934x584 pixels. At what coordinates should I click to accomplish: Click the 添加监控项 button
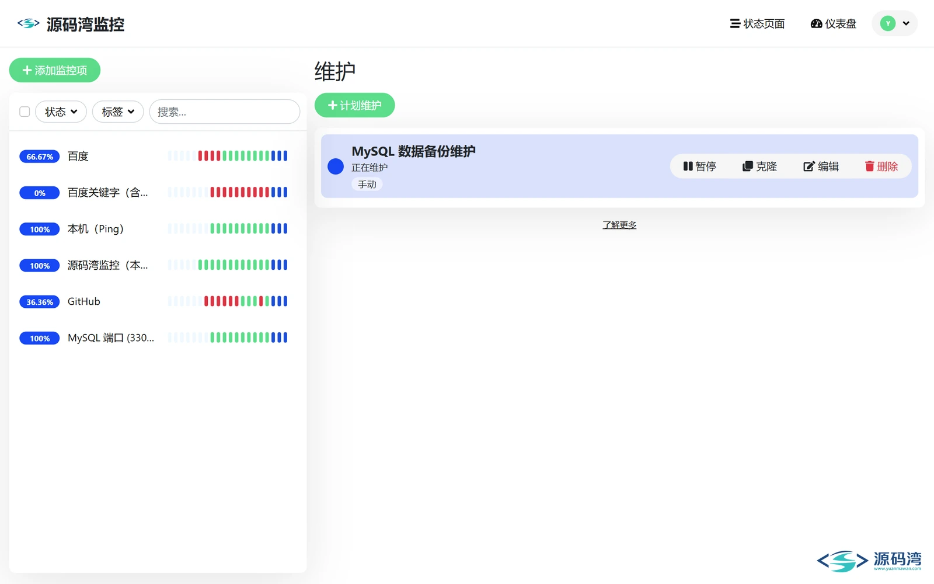tap(55, 70)
